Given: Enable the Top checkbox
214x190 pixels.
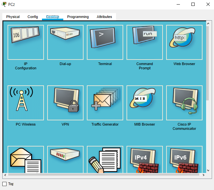Looking at the screenshot, I should pyautogui.click(x=5, y=184).
